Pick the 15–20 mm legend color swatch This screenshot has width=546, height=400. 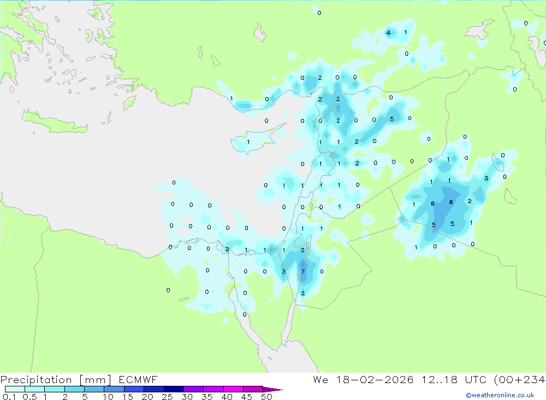[134, 389]
